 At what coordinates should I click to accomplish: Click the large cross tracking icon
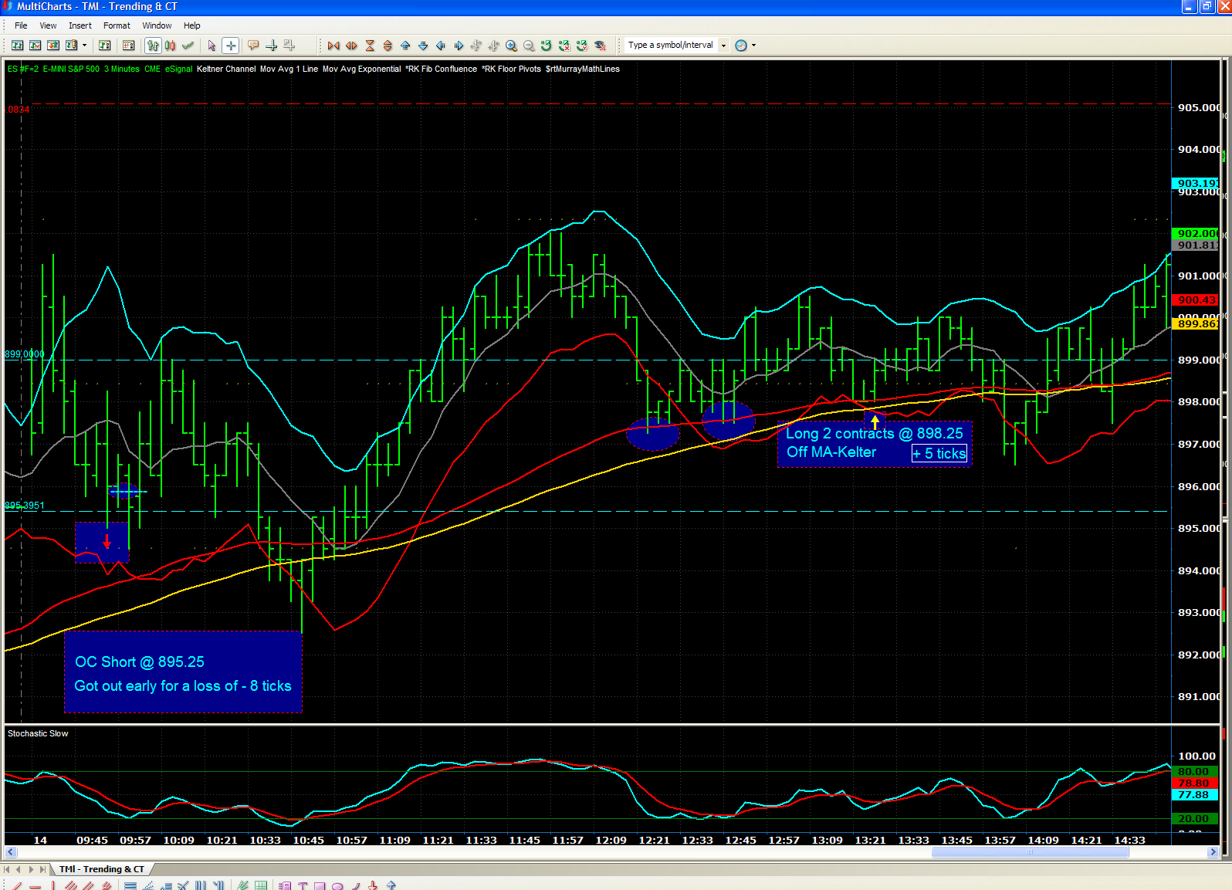tap(271, 46)
